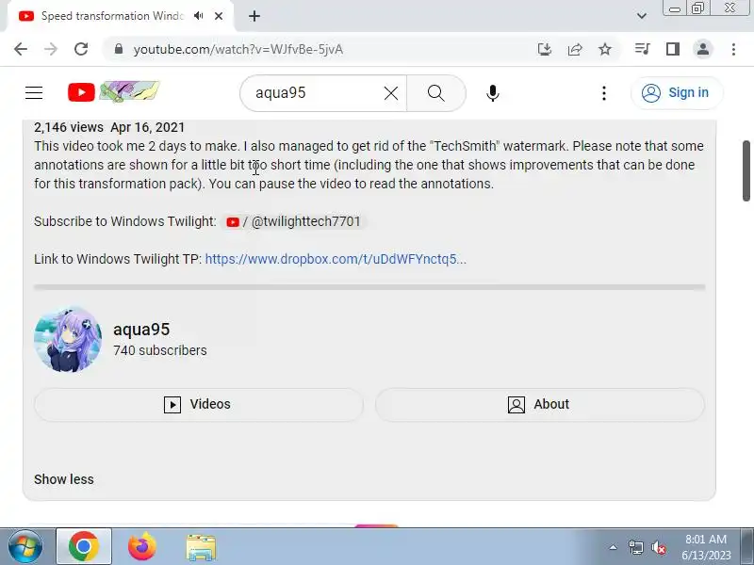Run the search with the magnifier button
The image size is (754, 565).
(x=436, y=93)
